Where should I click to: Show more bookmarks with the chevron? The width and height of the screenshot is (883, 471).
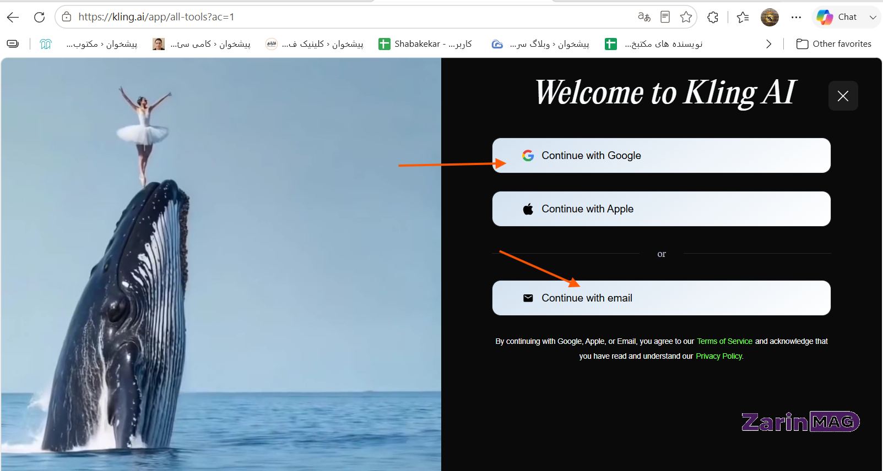tap(768, 44)
